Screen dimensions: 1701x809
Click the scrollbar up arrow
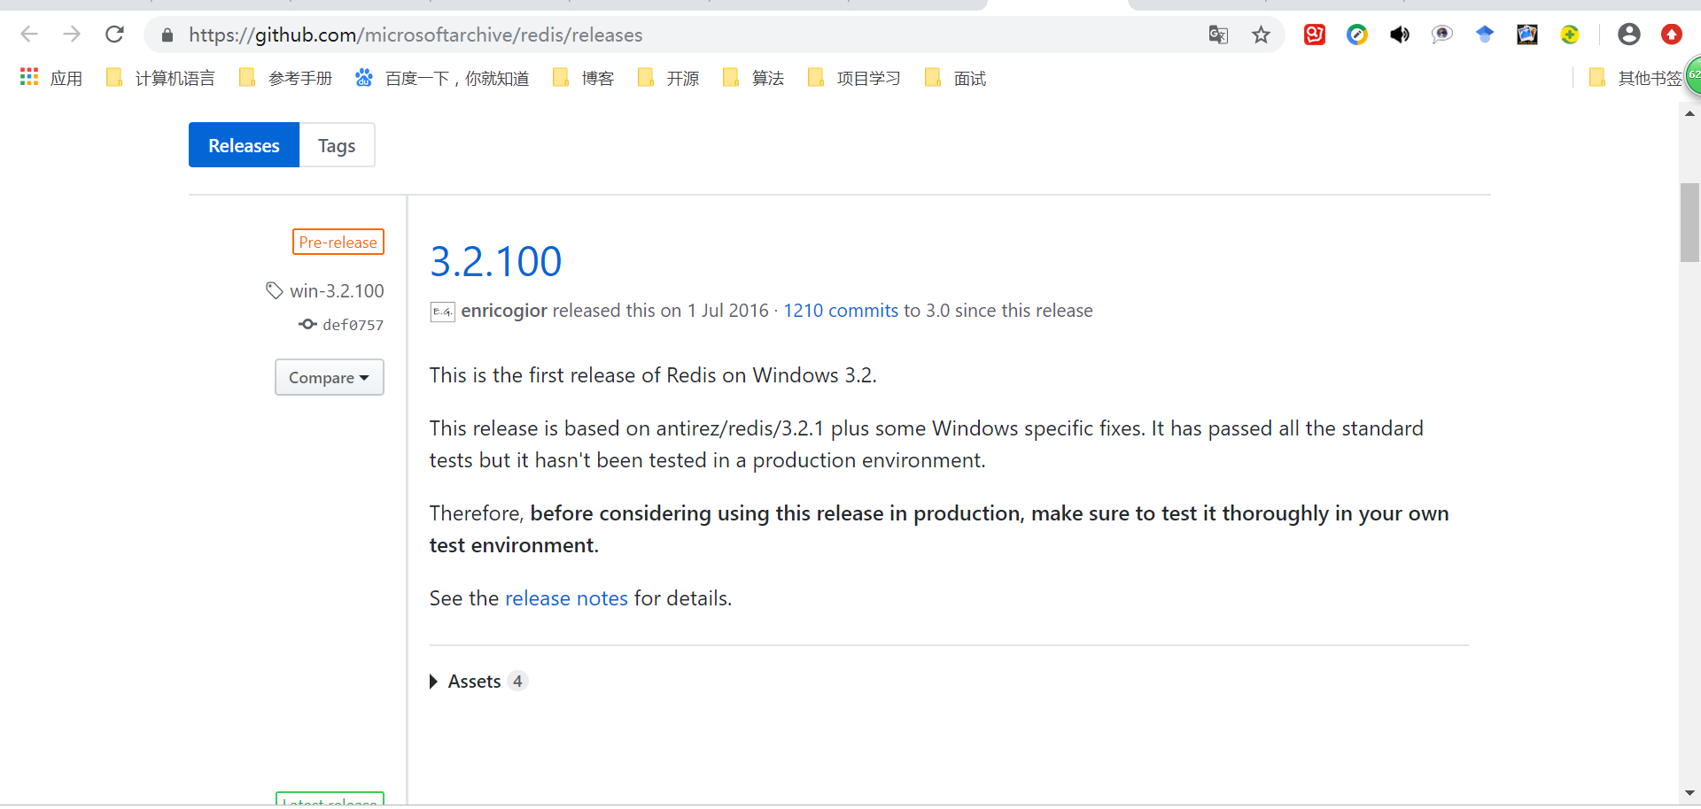(1689, 113)
